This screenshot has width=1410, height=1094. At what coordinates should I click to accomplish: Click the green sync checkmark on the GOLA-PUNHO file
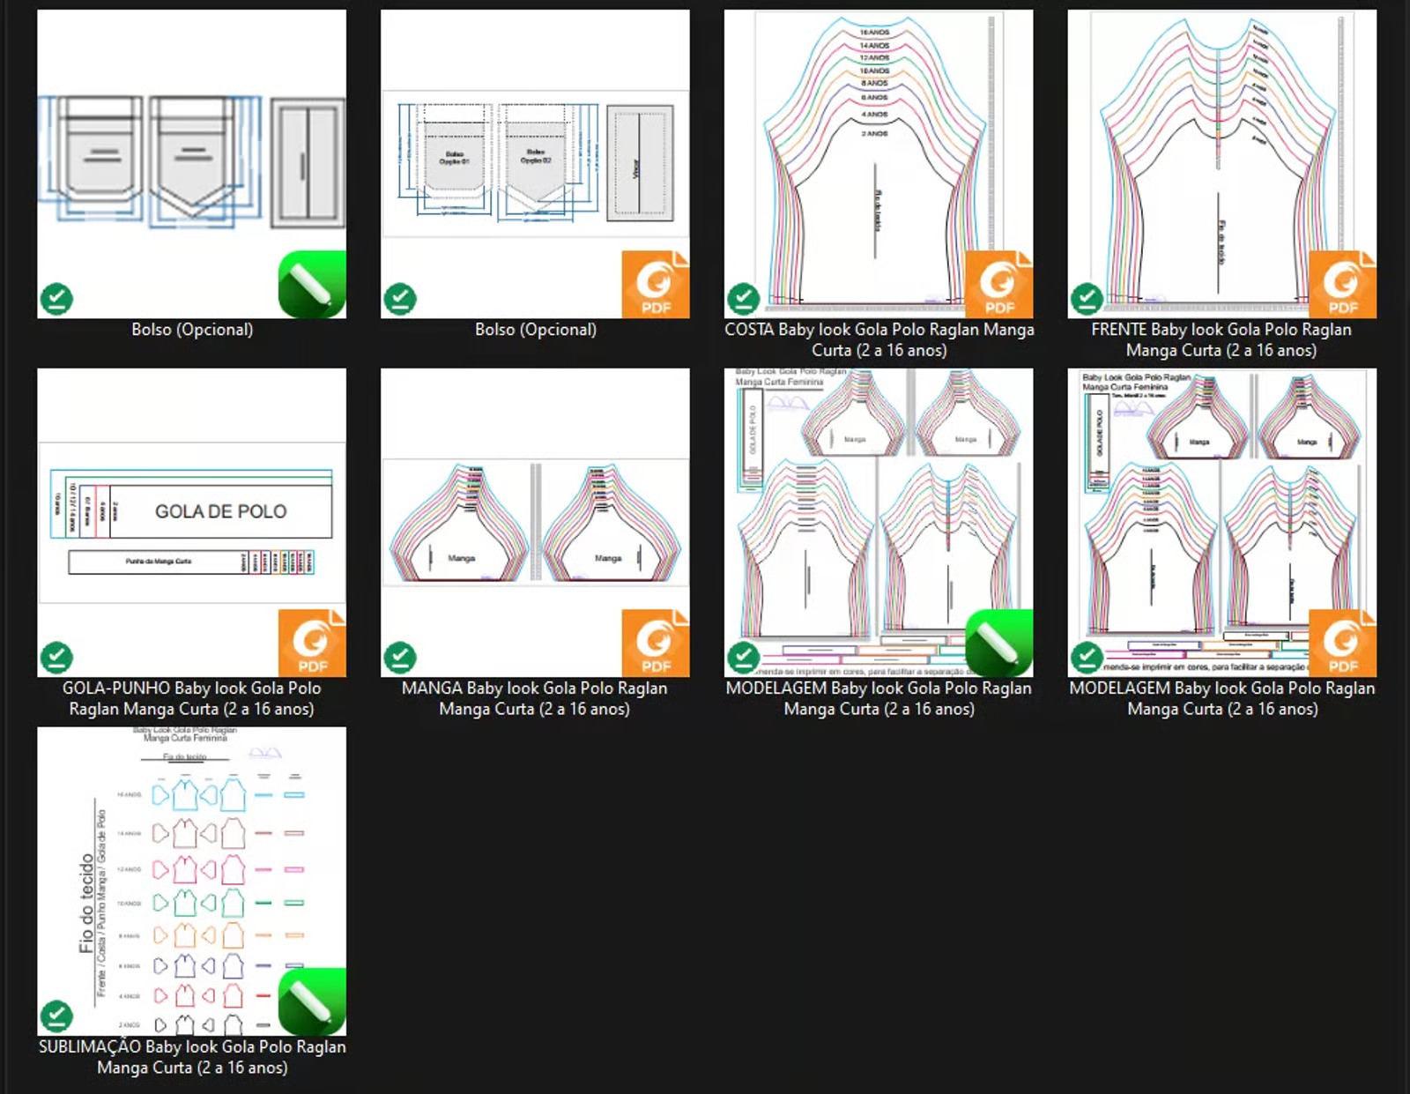tap(56, 658)
